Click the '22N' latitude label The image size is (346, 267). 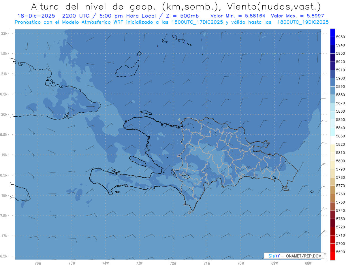5,33
